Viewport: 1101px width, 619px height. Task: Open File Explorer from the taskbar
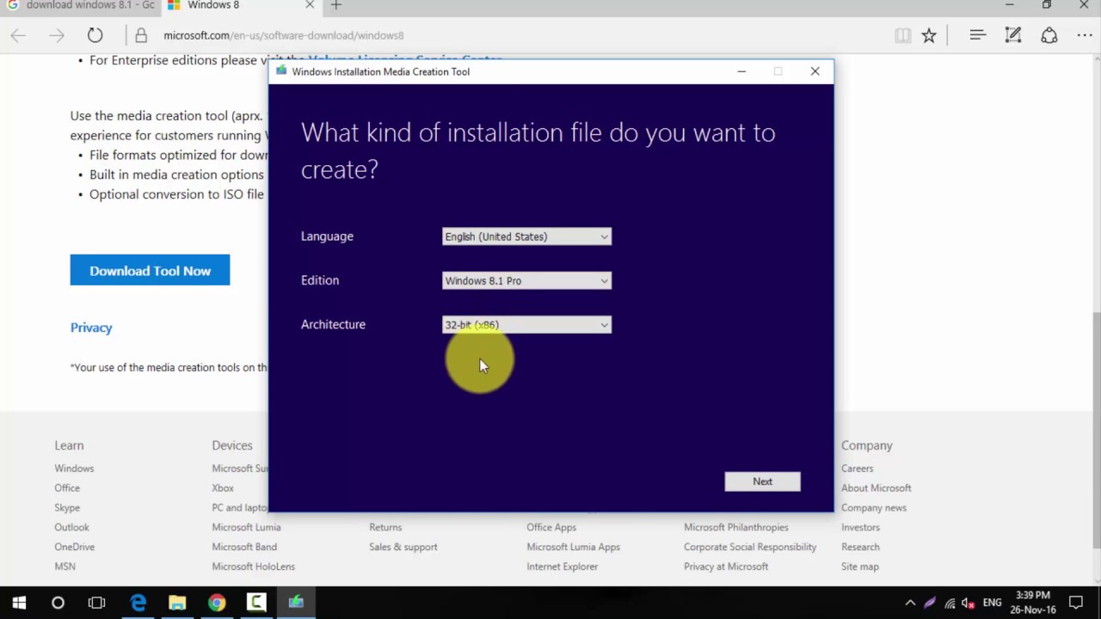(177, 603)
